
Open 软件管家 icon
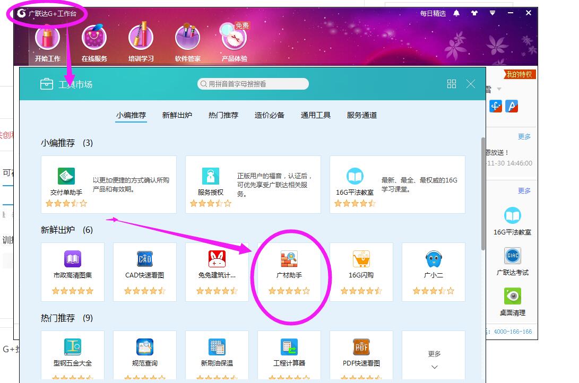pos(187,37)
